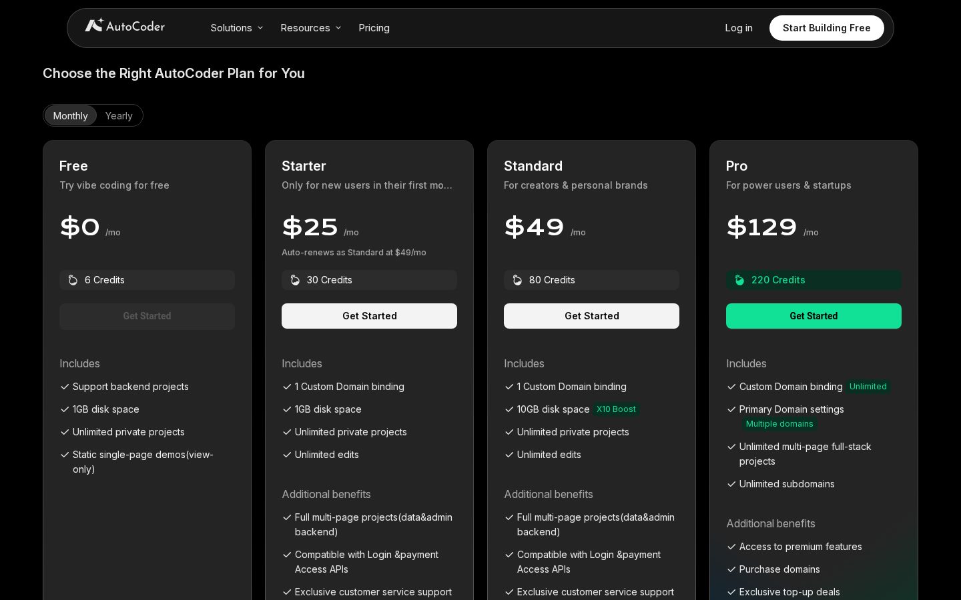961x600 pixels.
Task: Click the AutoCoder logo icon
Action: (x=94, y=25)
